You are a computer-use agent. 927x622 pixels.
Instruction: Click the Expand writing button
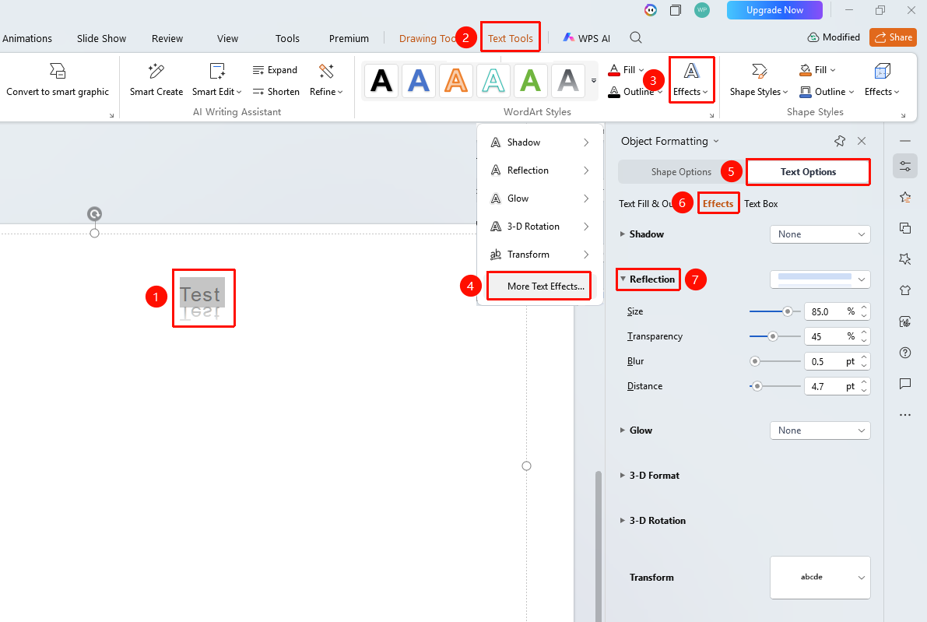(274, 70)
